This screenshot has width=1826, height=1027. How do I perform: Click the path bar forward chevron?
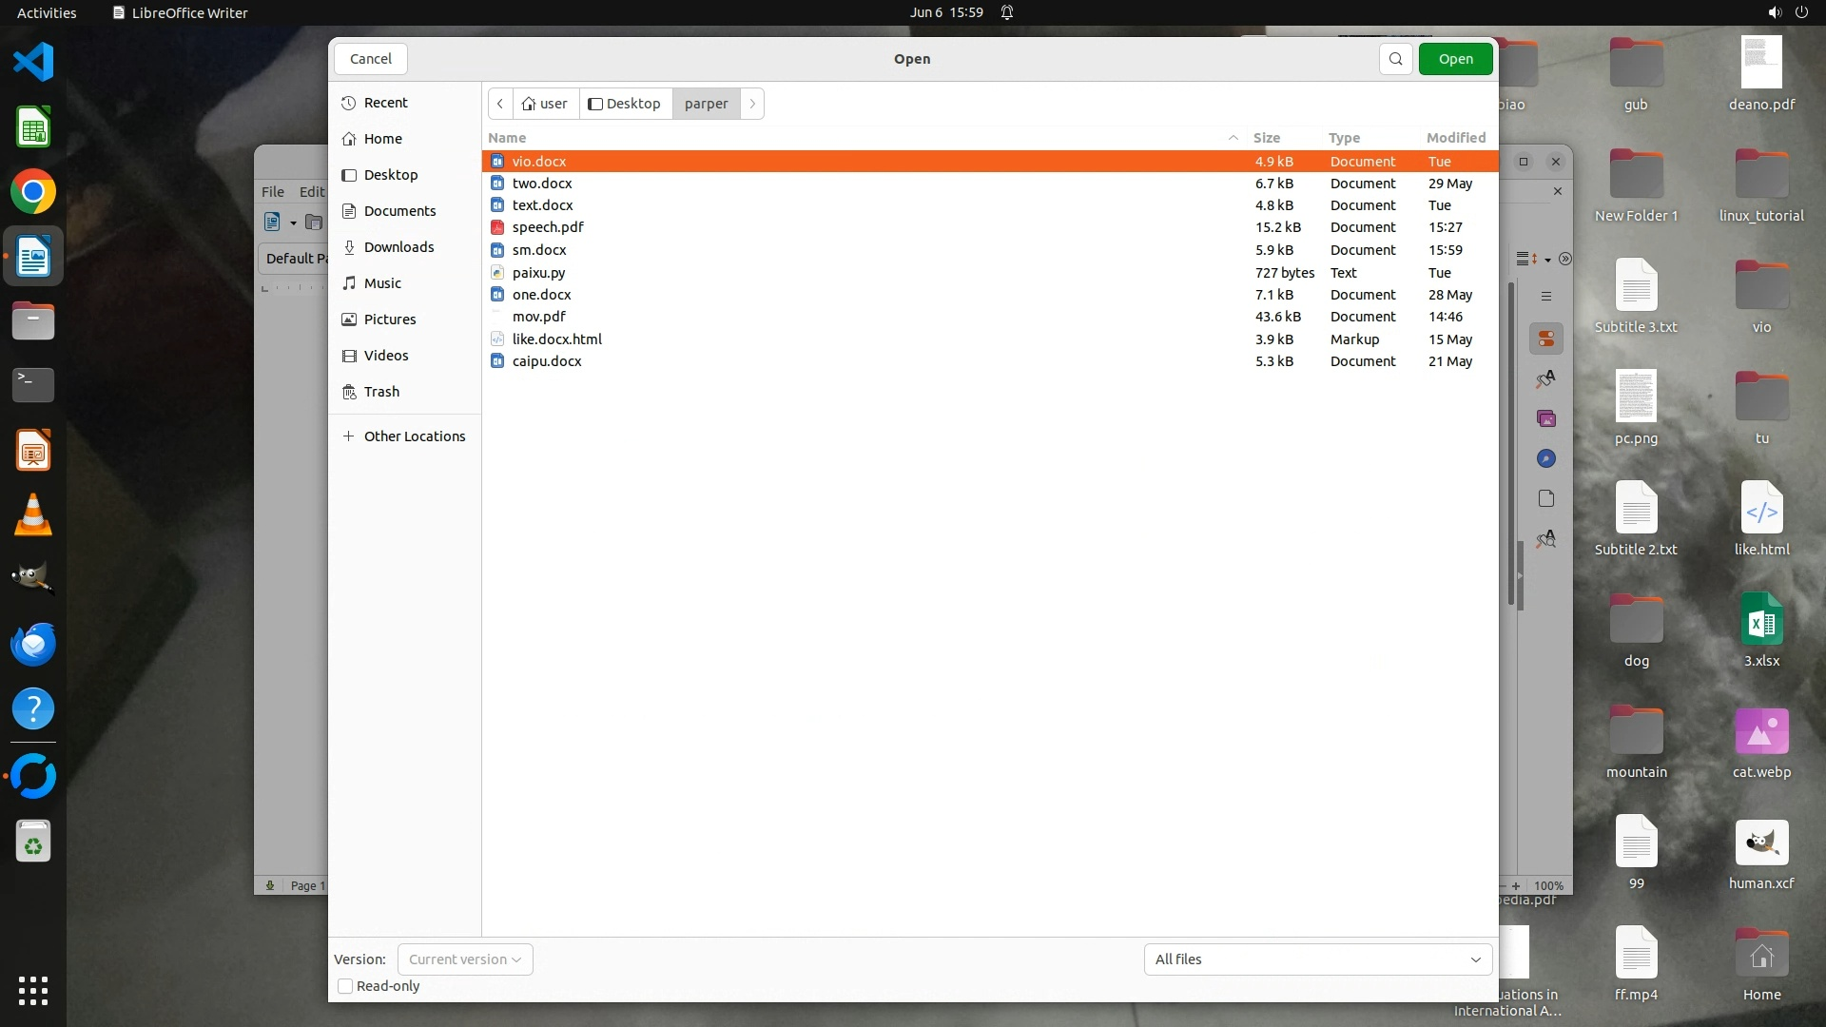[x=752, y=104]
